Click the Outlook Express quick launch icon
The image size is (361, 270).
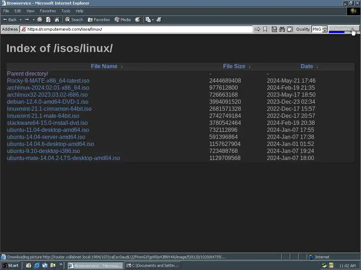pos(45,265)
